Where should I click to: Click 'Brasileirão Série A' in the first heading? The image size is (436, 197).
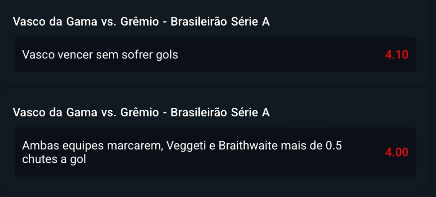[220, 22]
